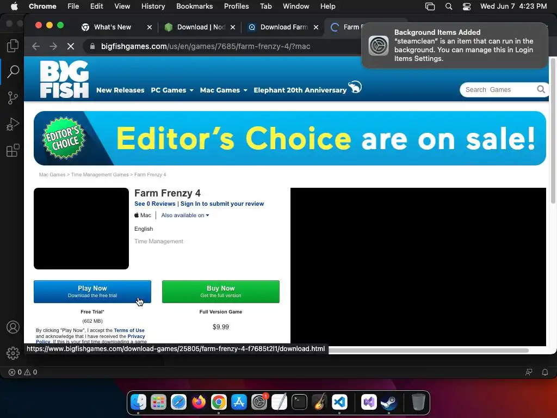Expand Also available on dropdown
Screen dimensions: 557x418
[185, 215]
